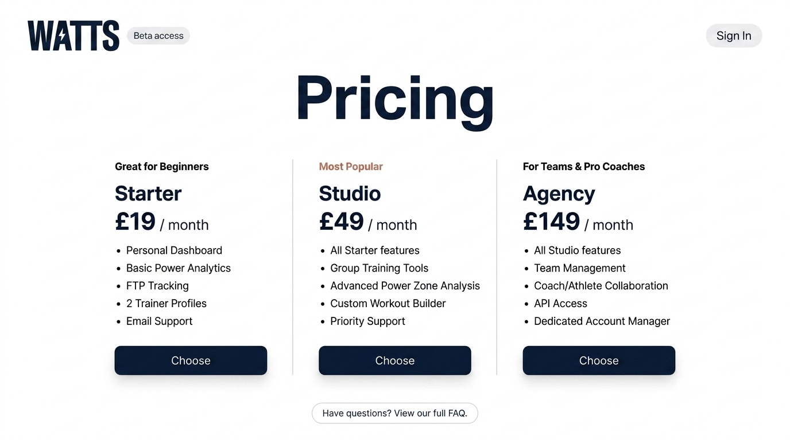The height and width of the screenshot is (440, 790).
Task: Choose the Starter plan
Action: click(191, 360)
